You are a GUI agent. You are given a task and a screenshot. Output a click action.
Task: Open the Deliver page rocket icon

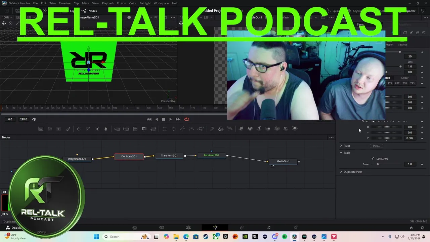click(296, 228)
